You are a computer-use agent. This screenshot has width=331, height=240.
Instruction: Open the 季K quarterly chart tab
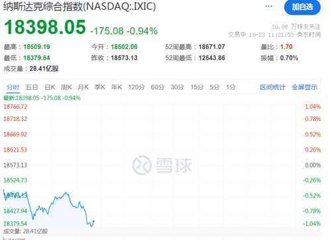100,87
